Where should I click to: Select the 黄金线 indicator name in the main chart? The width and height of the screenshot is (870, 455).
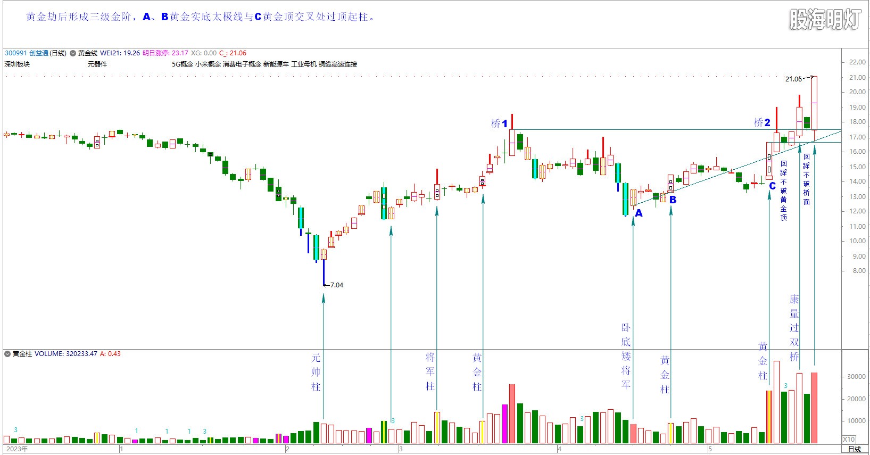pyautogui.click(x=88, y=53)
